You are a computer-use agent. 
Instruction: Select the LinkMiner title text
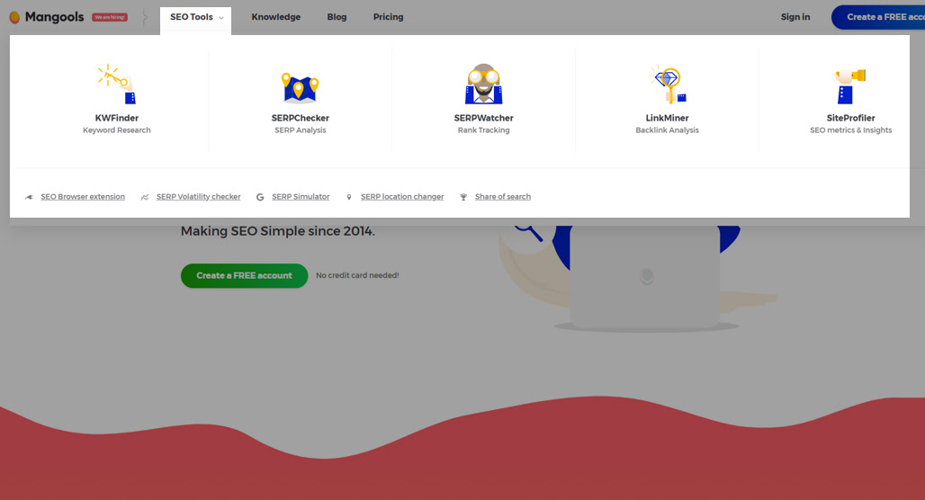click(x=667, y=118)
